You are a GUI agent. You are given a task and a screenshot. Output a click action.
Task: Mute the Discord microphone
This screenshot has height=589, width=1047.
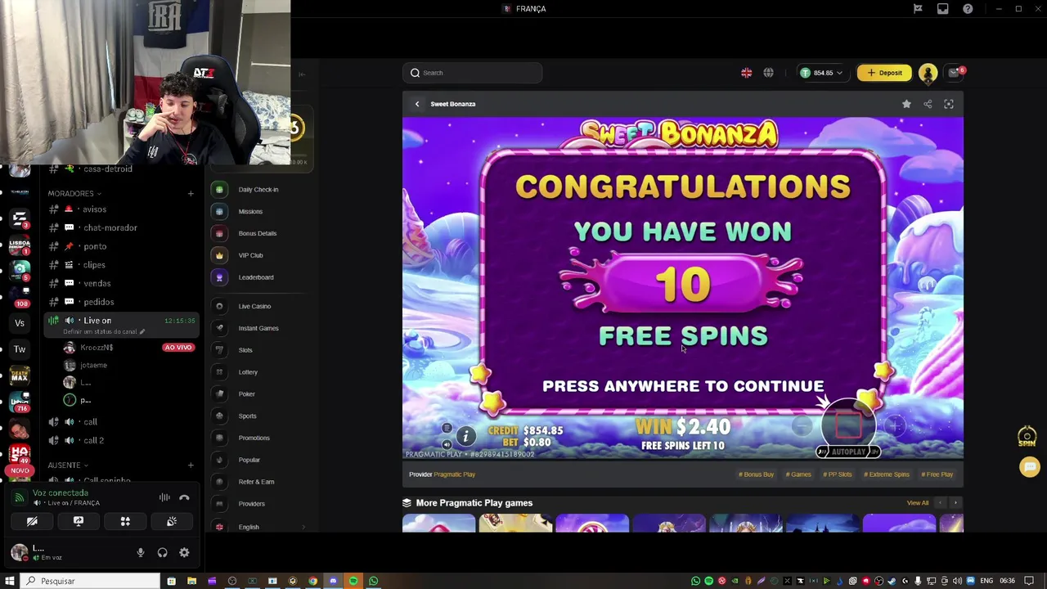(x=141, y=553)
